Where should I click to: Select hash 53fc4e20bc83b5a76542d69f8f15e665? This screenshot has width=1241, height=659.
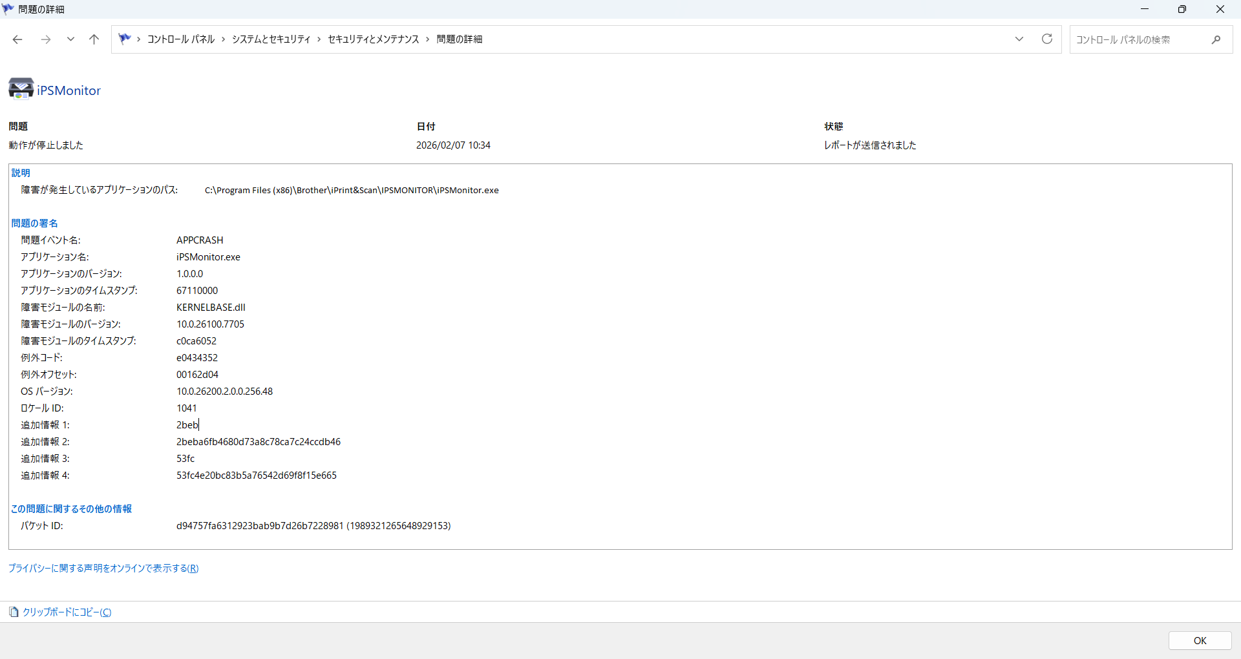coord(257,476)
